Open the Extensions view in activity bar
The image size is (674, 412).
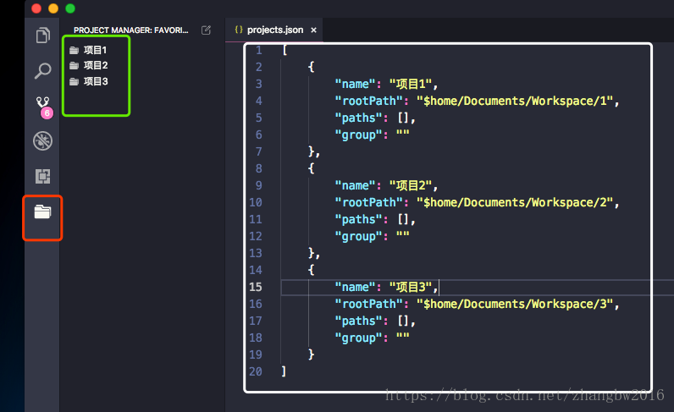(x=42, y=176)
